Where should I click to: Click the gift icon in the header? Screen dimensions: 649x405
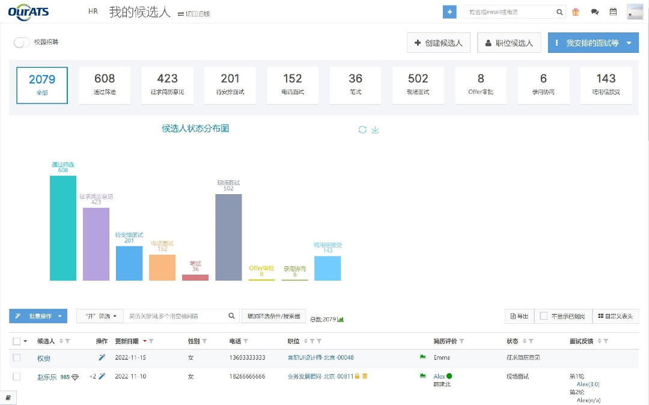click(x=576, y=11)
